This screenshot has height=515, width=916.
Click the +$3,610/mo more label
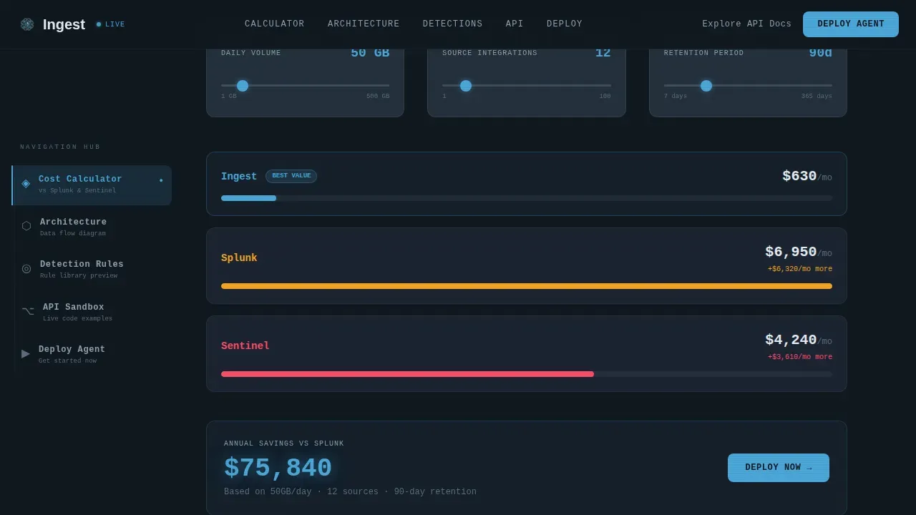coord(800,357)
